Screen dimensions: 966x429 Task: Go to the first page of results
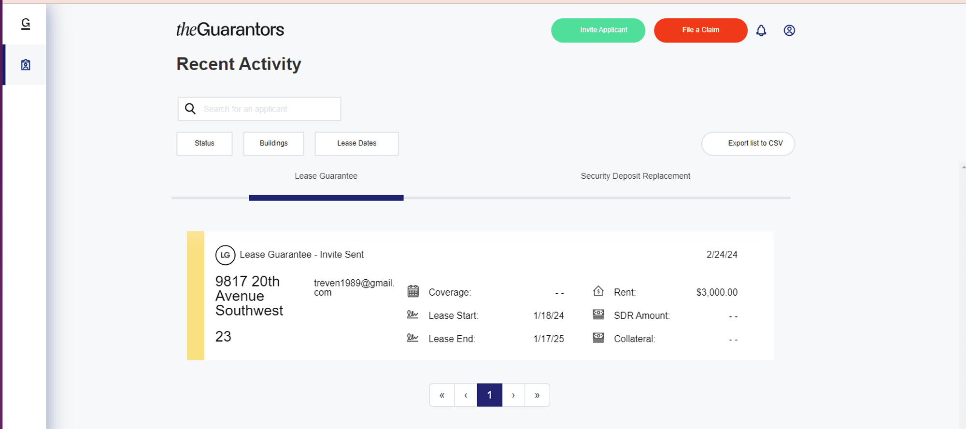click(x=442, y=395)
